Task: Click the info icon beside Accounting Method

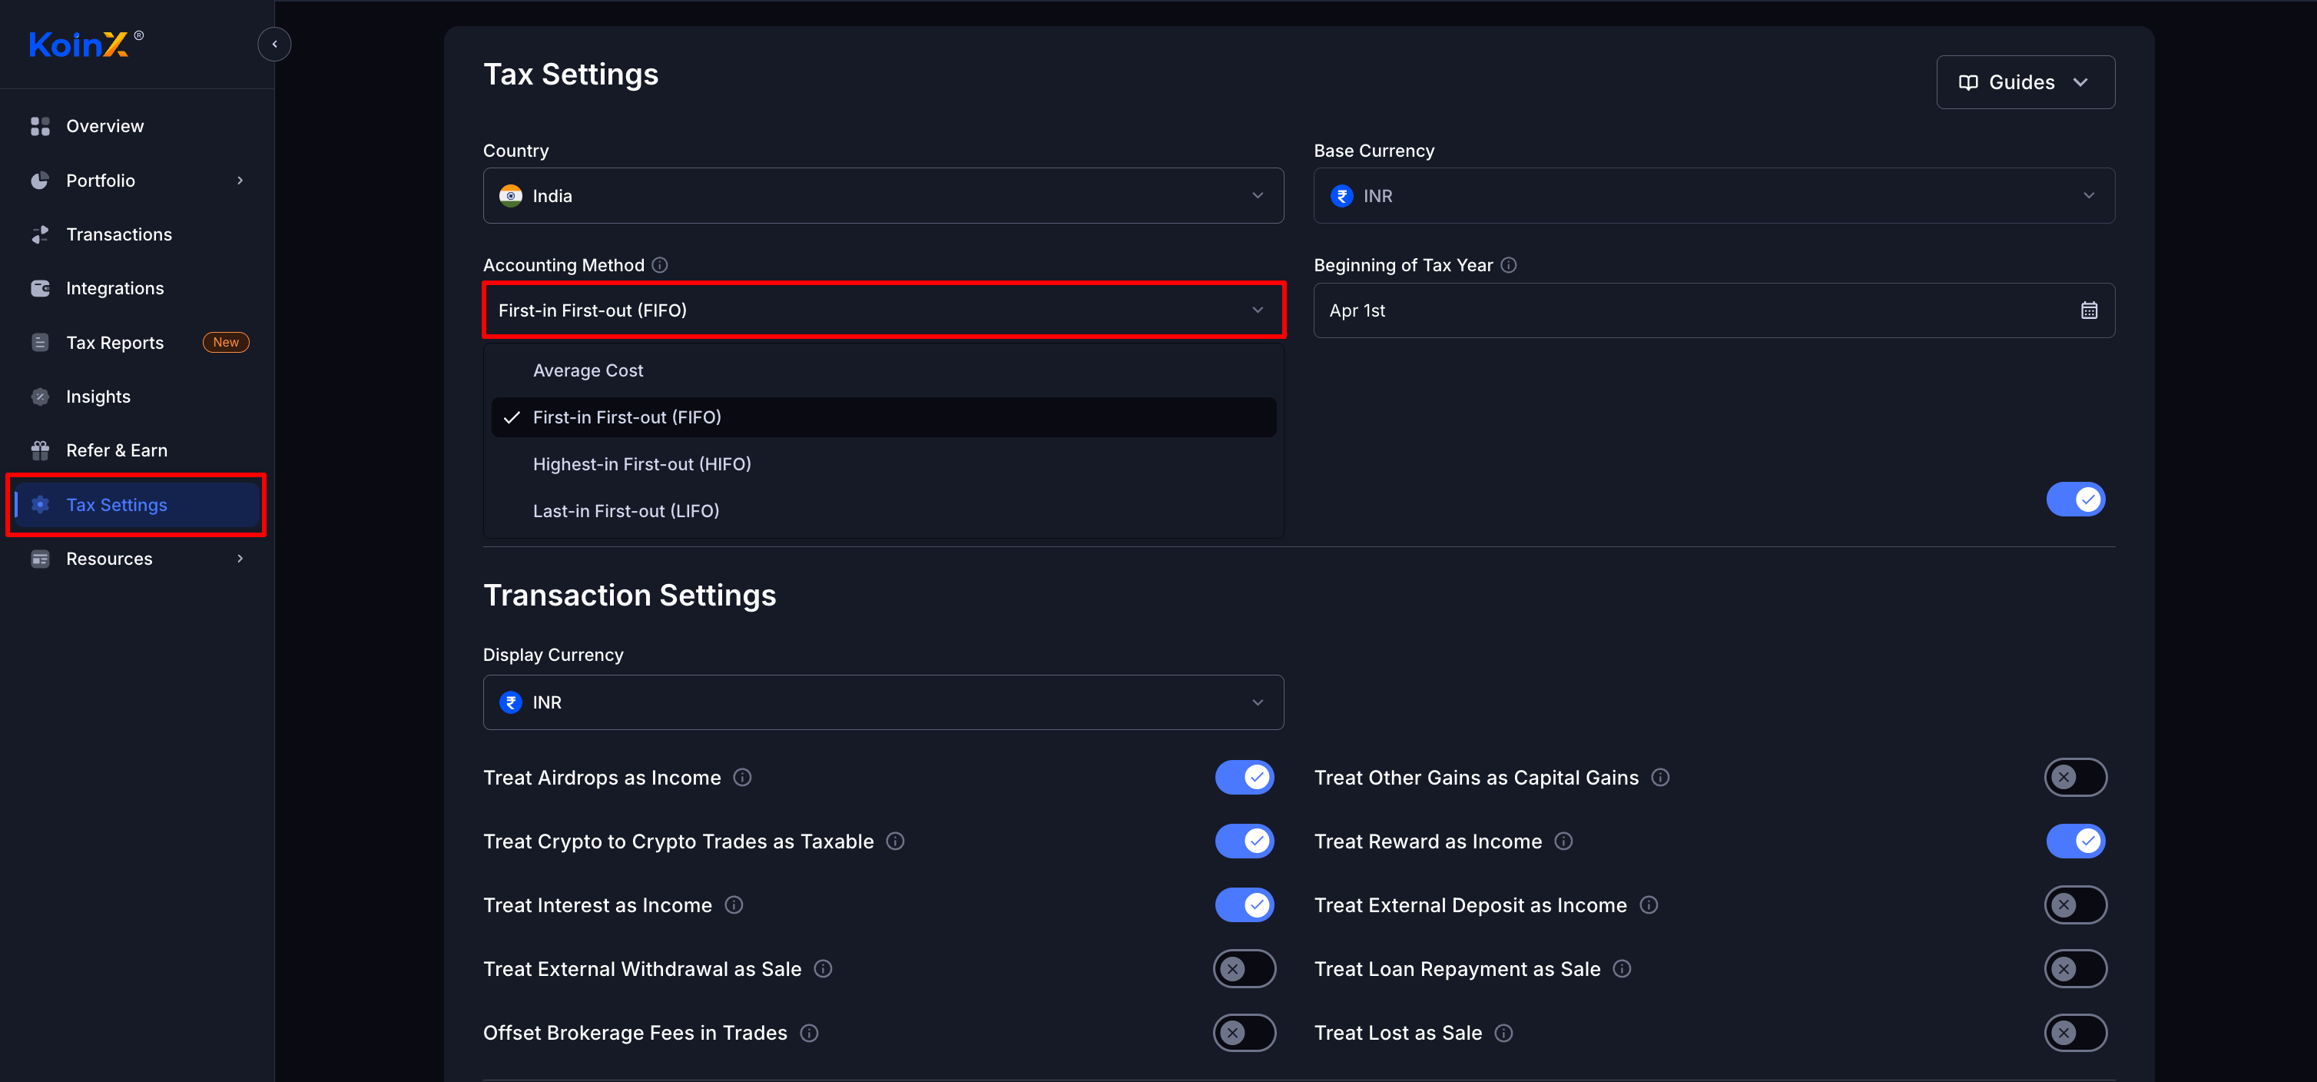Action: click(659, 265)
